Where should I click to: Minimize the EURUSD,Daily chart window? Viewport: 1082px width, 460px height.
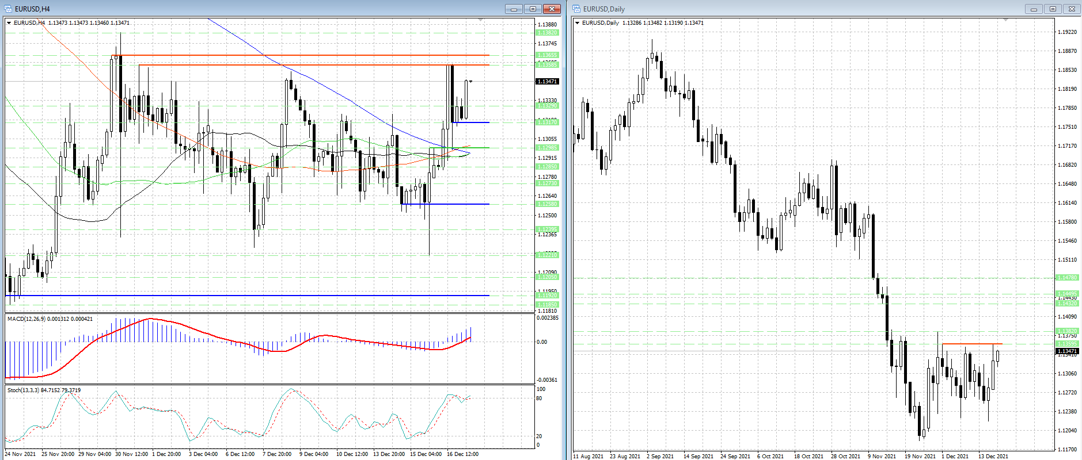click(1034, 9)
